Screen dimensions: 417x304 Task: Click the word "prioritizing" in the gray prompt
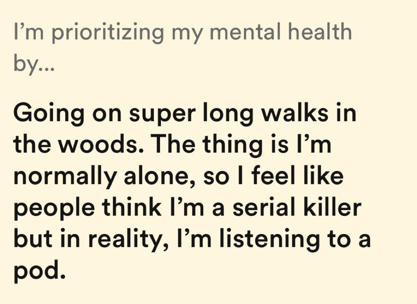[108, 31]
